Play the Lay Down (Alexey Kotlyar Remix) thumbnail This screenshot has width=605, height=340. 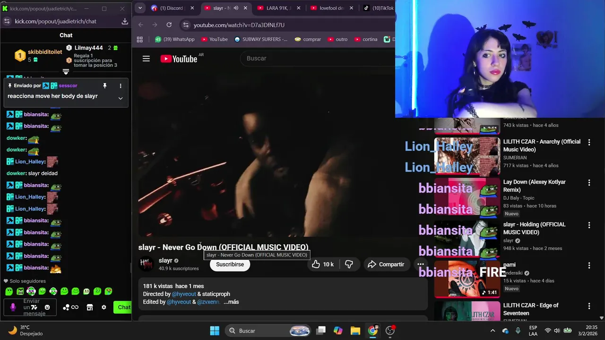pyautogui.click(x=467, y=197)
